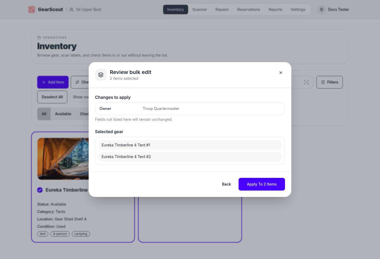Viewport: 380px width, 259px height.
Task: Open the Inventory nav tab
Action: coord(175,10)
